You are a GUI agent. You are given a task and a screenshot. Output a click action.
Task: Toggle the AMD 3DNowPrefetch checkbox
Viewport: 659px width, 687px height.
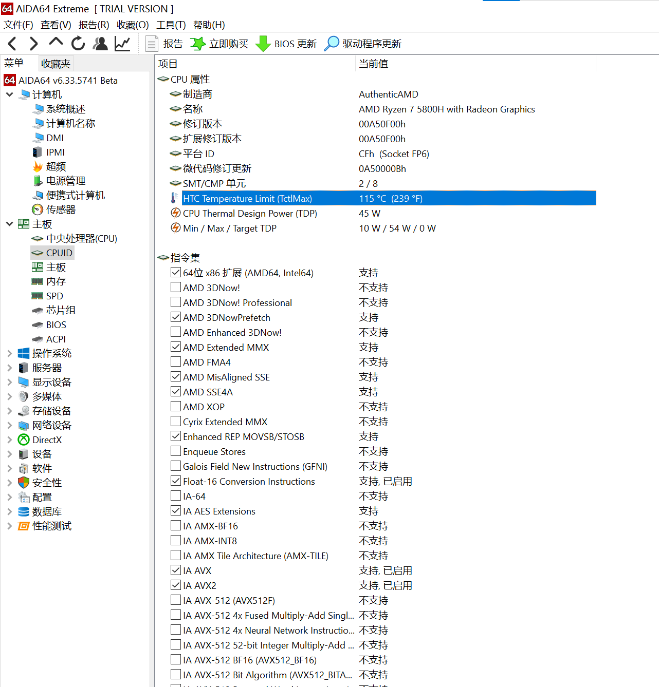click(176, 317)
